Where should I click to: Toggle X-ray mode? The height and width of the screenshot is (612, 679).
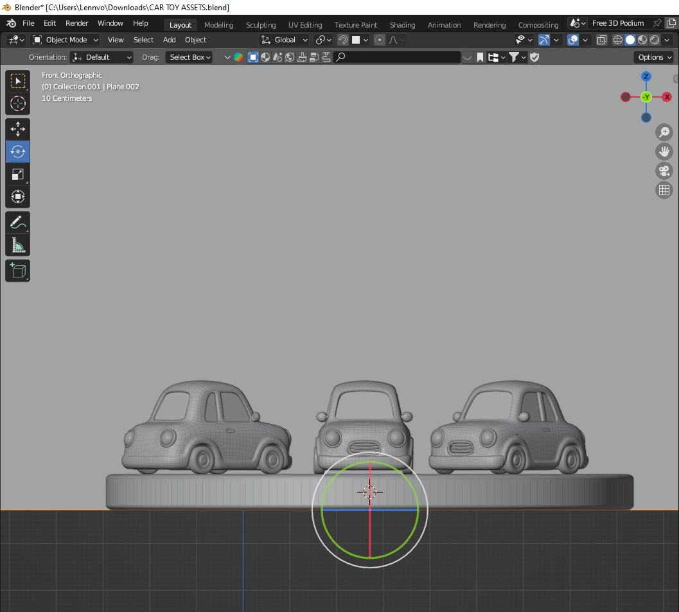pyautogui.click(x=601, y=40)
